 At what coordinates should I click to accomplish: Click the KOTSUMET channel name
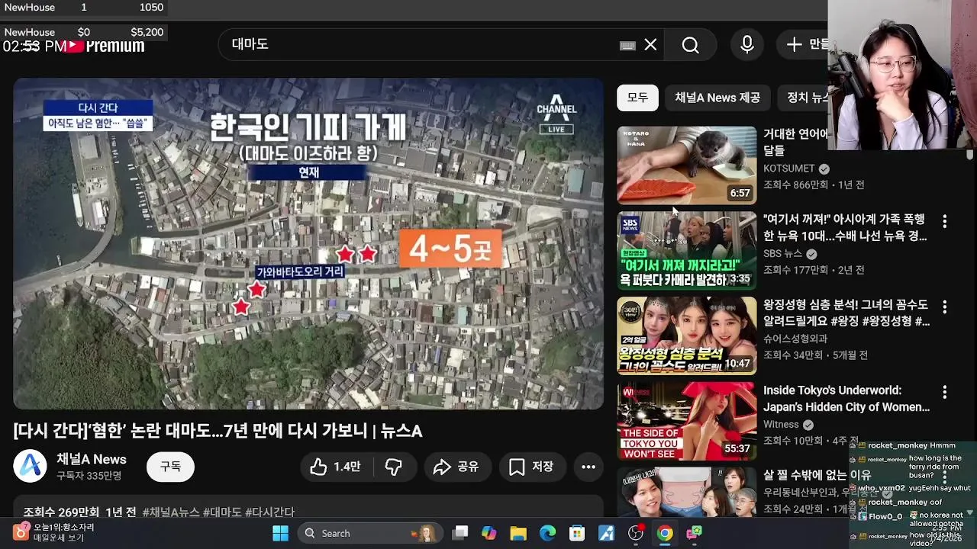(789, 169)
